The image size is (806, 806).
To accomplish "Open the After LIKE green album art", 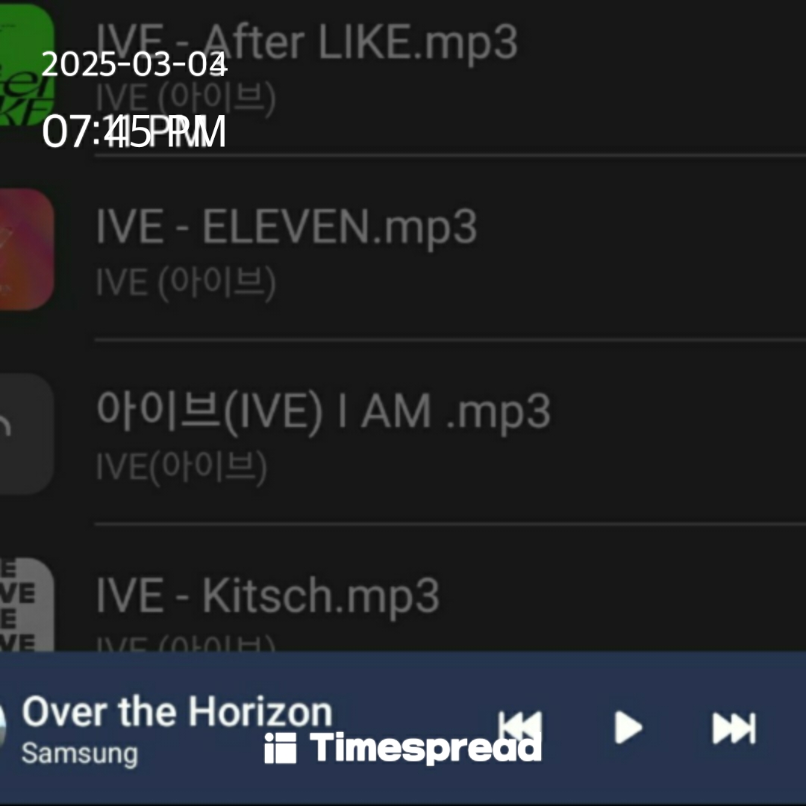I will coord(27,65).
